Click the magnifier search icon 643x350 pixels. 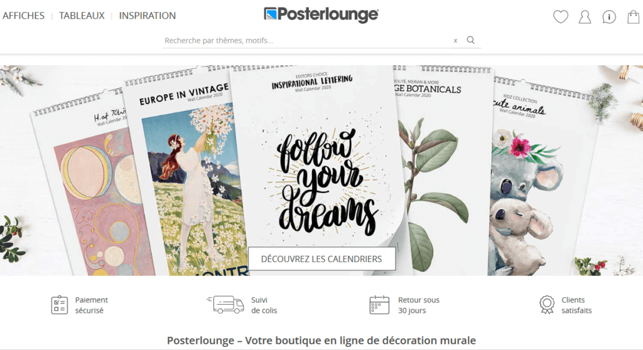(471, 40)
